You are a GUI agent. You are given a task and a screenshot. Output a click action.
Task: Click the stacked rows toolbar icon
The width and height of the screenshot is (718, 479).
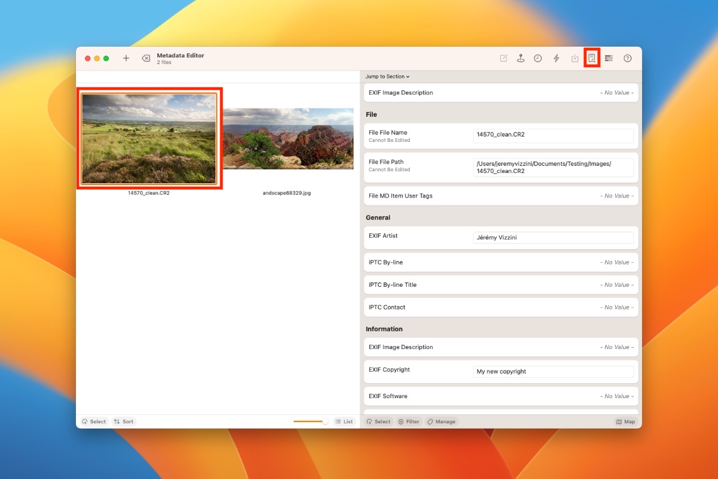(x=609, y=58)
